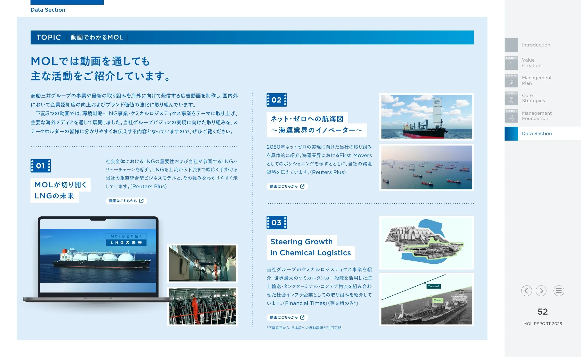Open the Chemical Logistics video link button
This screenshot has width=581, height=357.
coord(287,317)
